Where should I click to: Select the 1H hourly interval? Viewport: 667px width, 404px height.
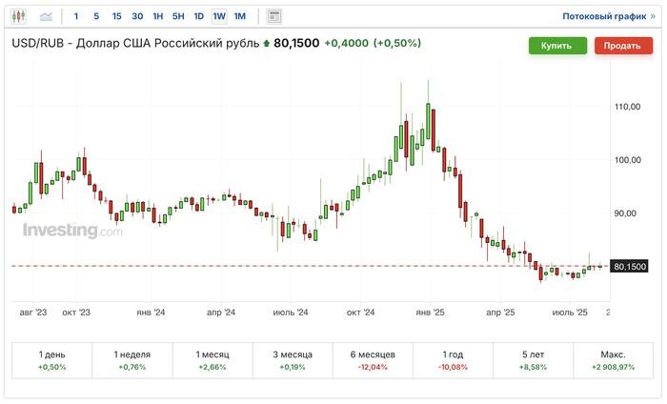[x=158, y=16]
